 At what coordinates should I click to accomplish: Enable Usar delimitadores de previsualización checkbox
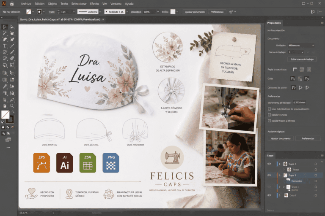[x=270, y=109]
